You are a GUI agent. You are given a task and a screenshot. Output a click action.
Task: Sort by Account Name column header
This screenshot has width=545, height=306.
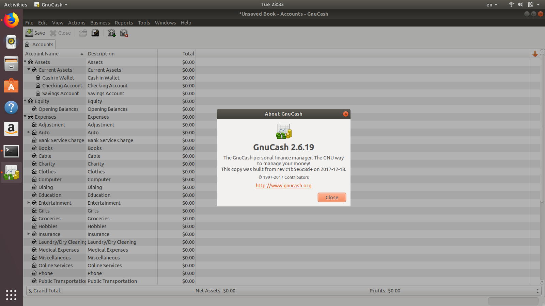(x=54, y=54)
